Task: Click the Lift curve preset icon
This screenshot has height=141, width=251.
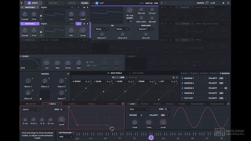Action: click(x=172, y=81)
